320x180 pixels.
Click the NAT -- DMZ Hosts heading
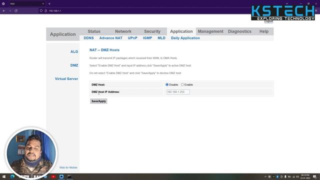104,50
